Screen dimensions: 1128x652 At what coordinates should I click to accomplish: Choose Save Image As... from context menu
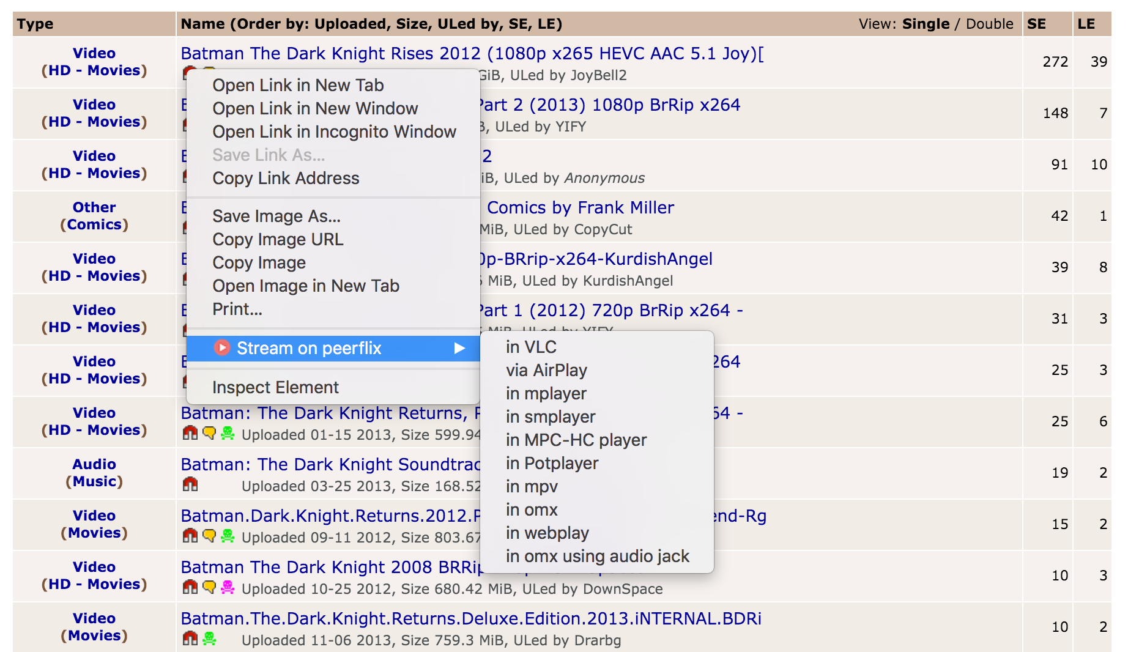(333, 216)
